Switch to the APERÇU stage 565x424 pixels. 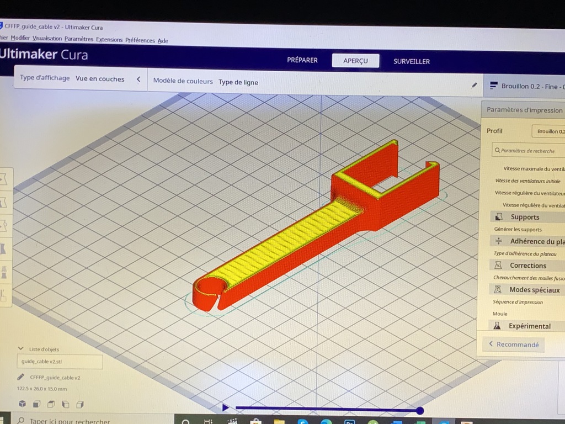coord(356,61)
